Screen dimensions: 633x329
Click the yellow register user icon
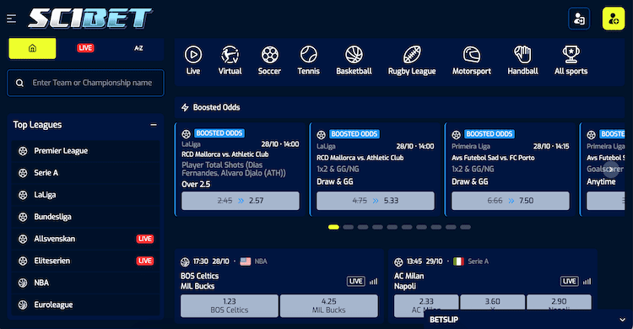click(x=614, y=19)
